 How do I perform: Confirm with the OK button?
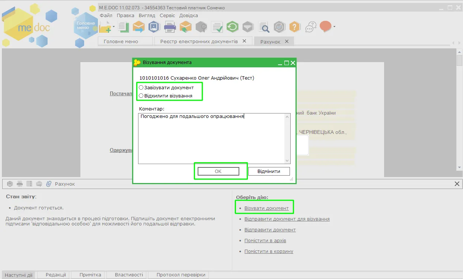point(218,171)
